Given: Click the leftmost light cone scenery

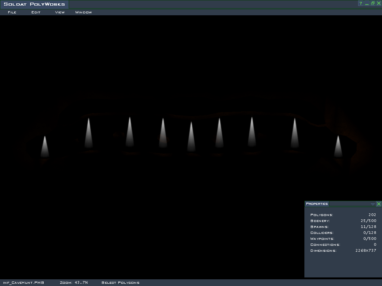Looking at the screenshot, I should (45, 147).
